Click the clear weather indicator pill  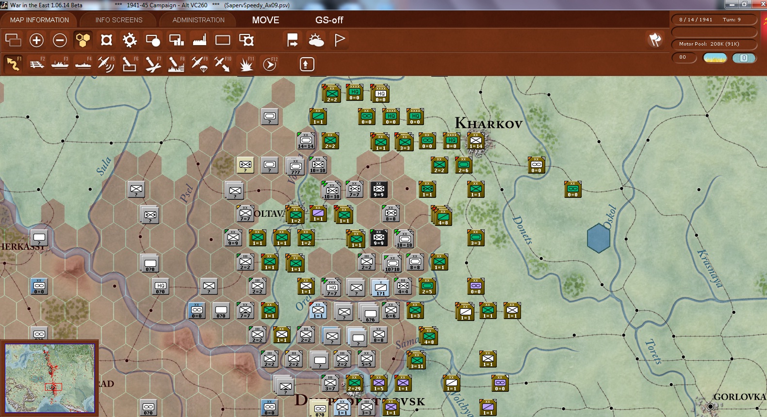coord(715,58)
